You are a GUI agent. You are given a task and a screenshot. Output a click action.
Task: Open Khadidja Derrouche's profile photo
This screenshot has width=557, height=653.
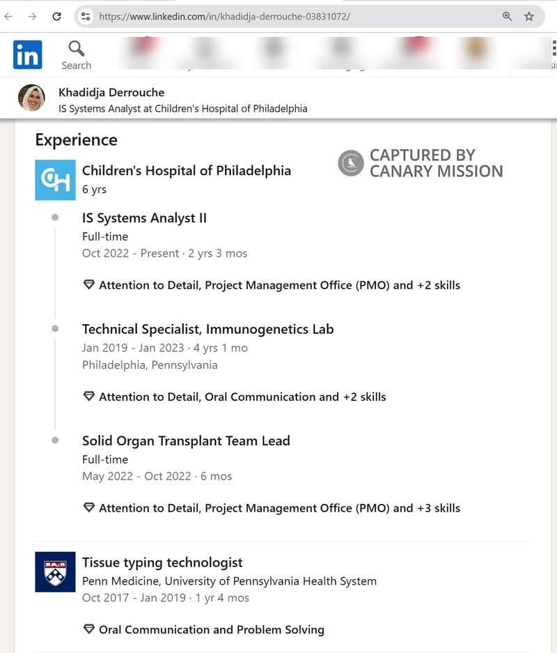click(31, 98)
